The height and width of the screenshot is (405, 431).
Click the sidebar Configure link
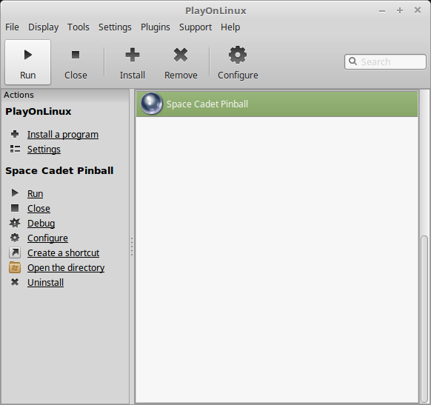click(47, 238)
